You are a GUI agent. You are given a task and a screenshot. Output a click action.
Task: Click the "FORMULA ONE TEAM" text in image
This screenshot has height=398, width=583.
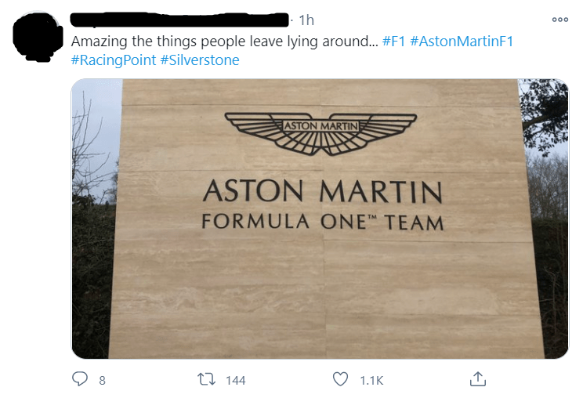click(322, 222)
